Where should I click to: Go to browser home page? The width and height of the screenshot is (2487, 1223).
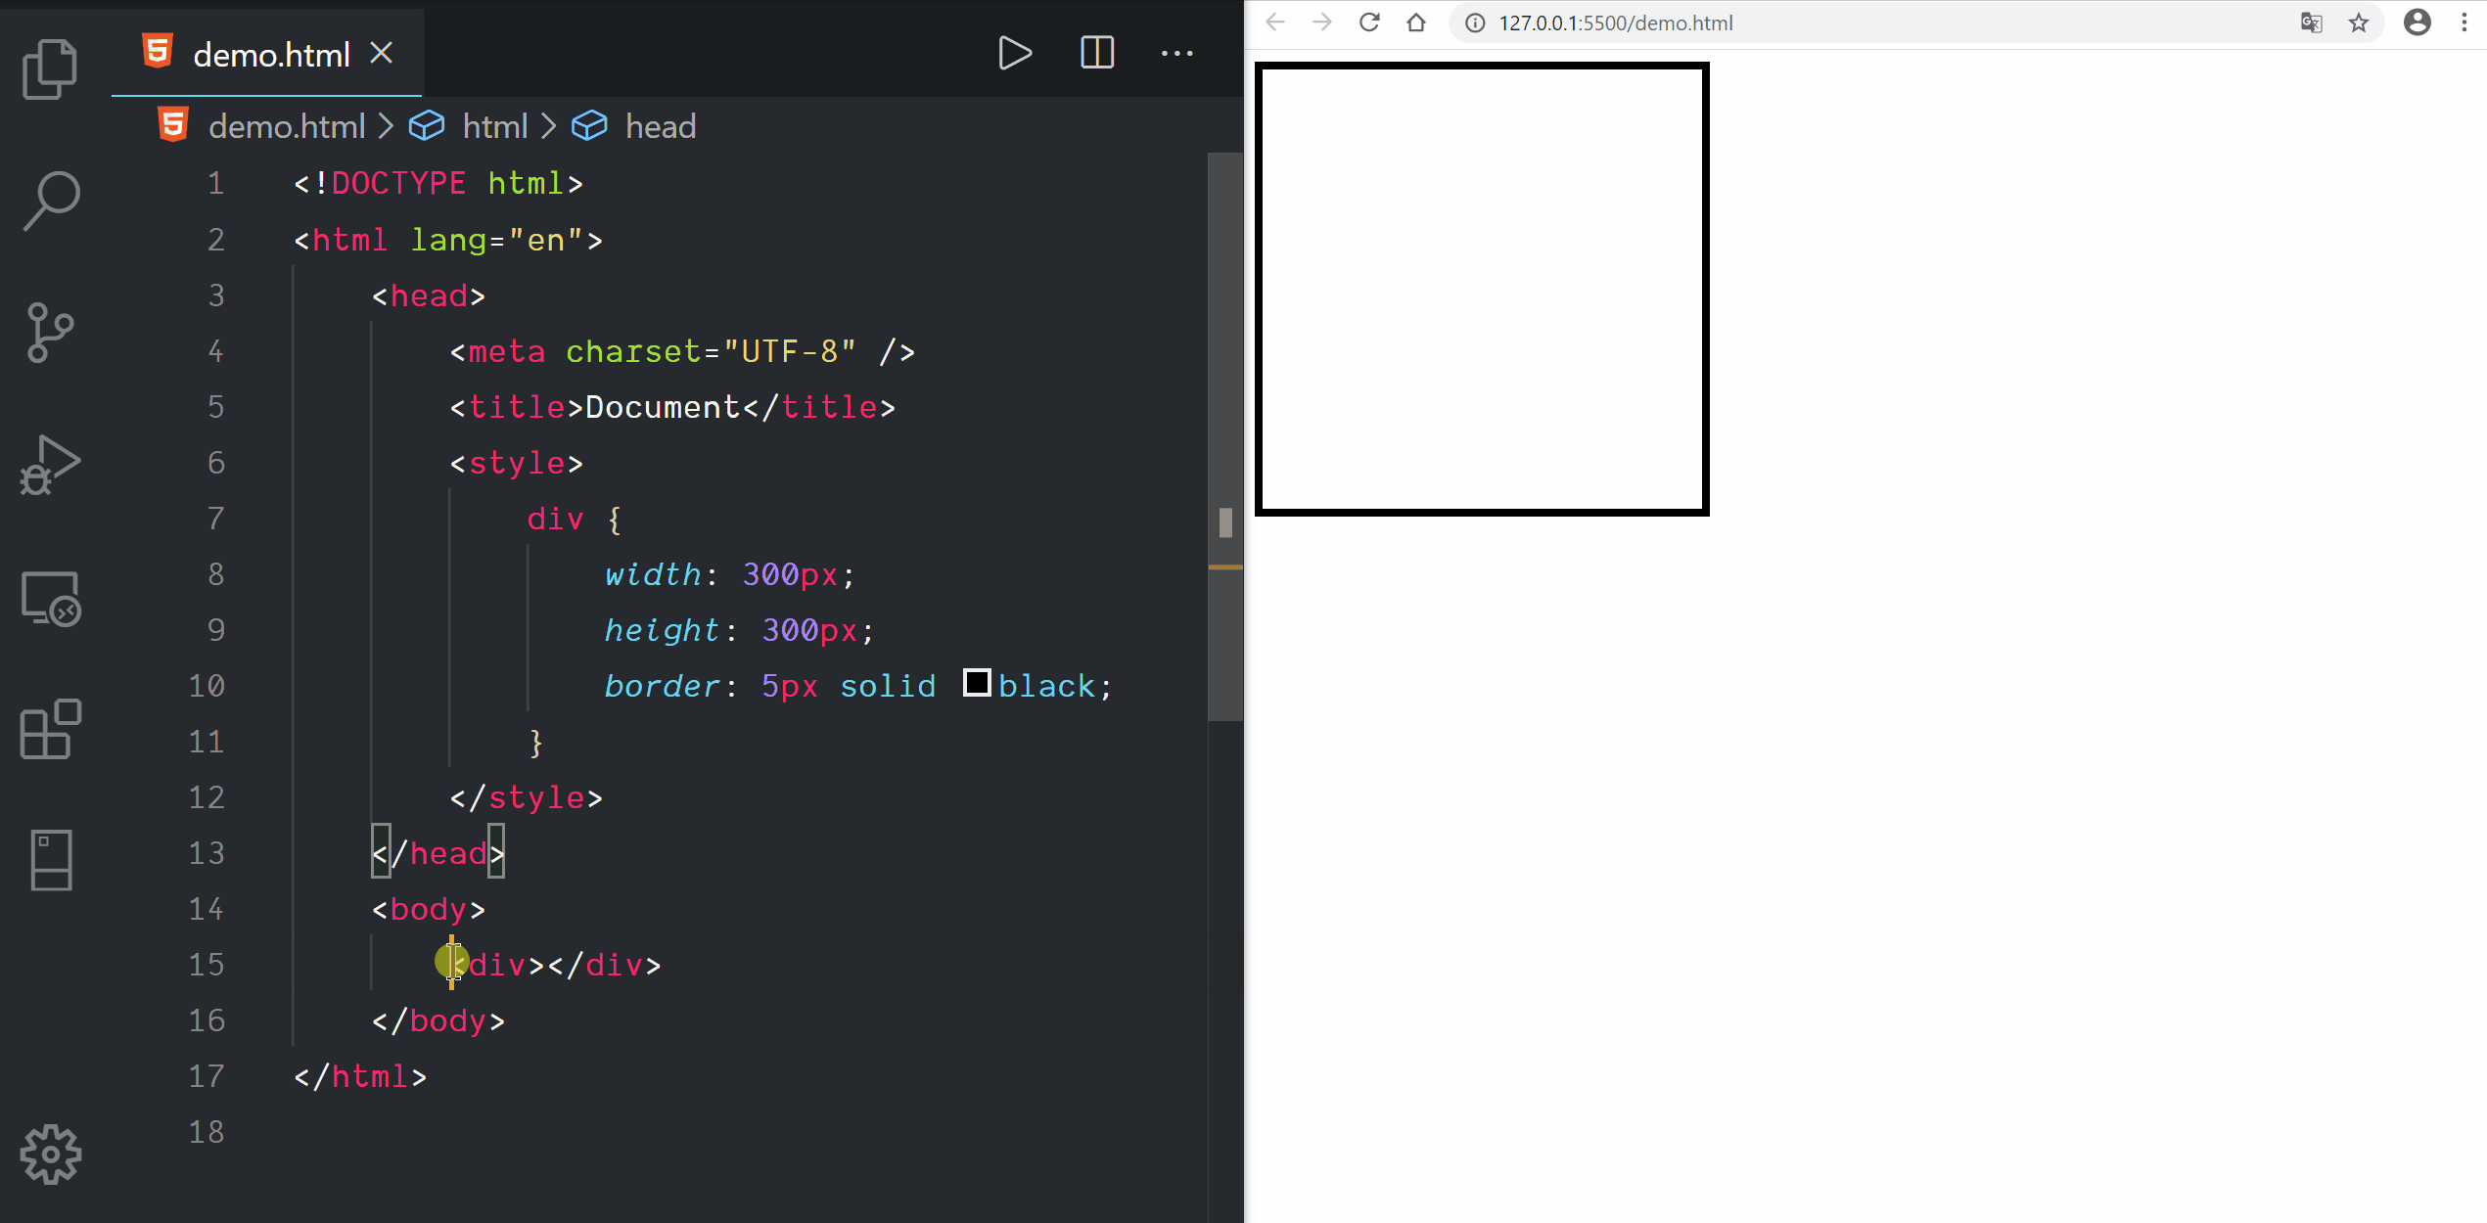point(1415,23)
